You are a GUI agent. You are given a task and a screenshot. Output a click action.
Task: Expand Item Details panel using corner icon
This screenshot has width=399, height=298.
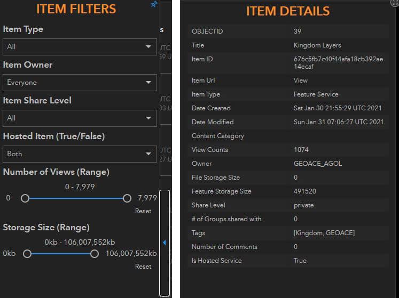click(394, 3)
